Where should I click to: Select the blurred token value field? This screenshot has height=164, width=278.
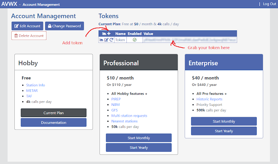point(190,40)
